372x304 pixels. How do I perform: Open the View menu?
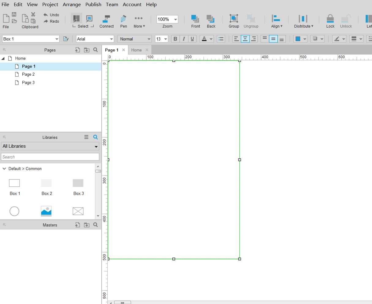coord(32,4)
